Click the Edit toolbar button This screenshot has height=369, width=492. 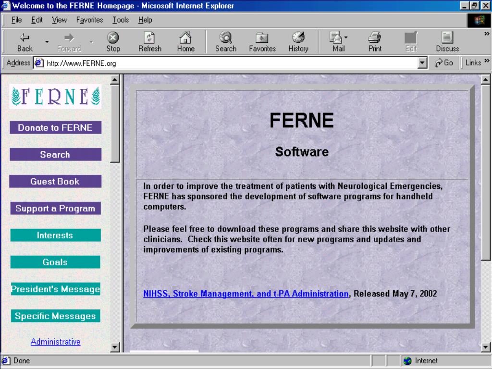tap(411, 42)
